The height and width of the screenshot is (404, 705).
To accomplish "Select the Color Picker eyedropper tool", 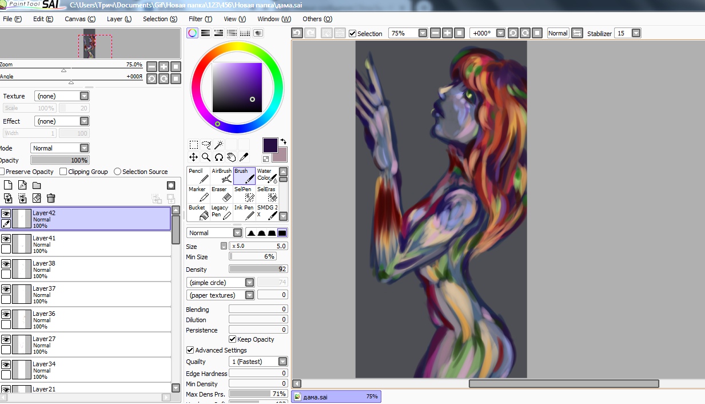I will coord(244,157).
